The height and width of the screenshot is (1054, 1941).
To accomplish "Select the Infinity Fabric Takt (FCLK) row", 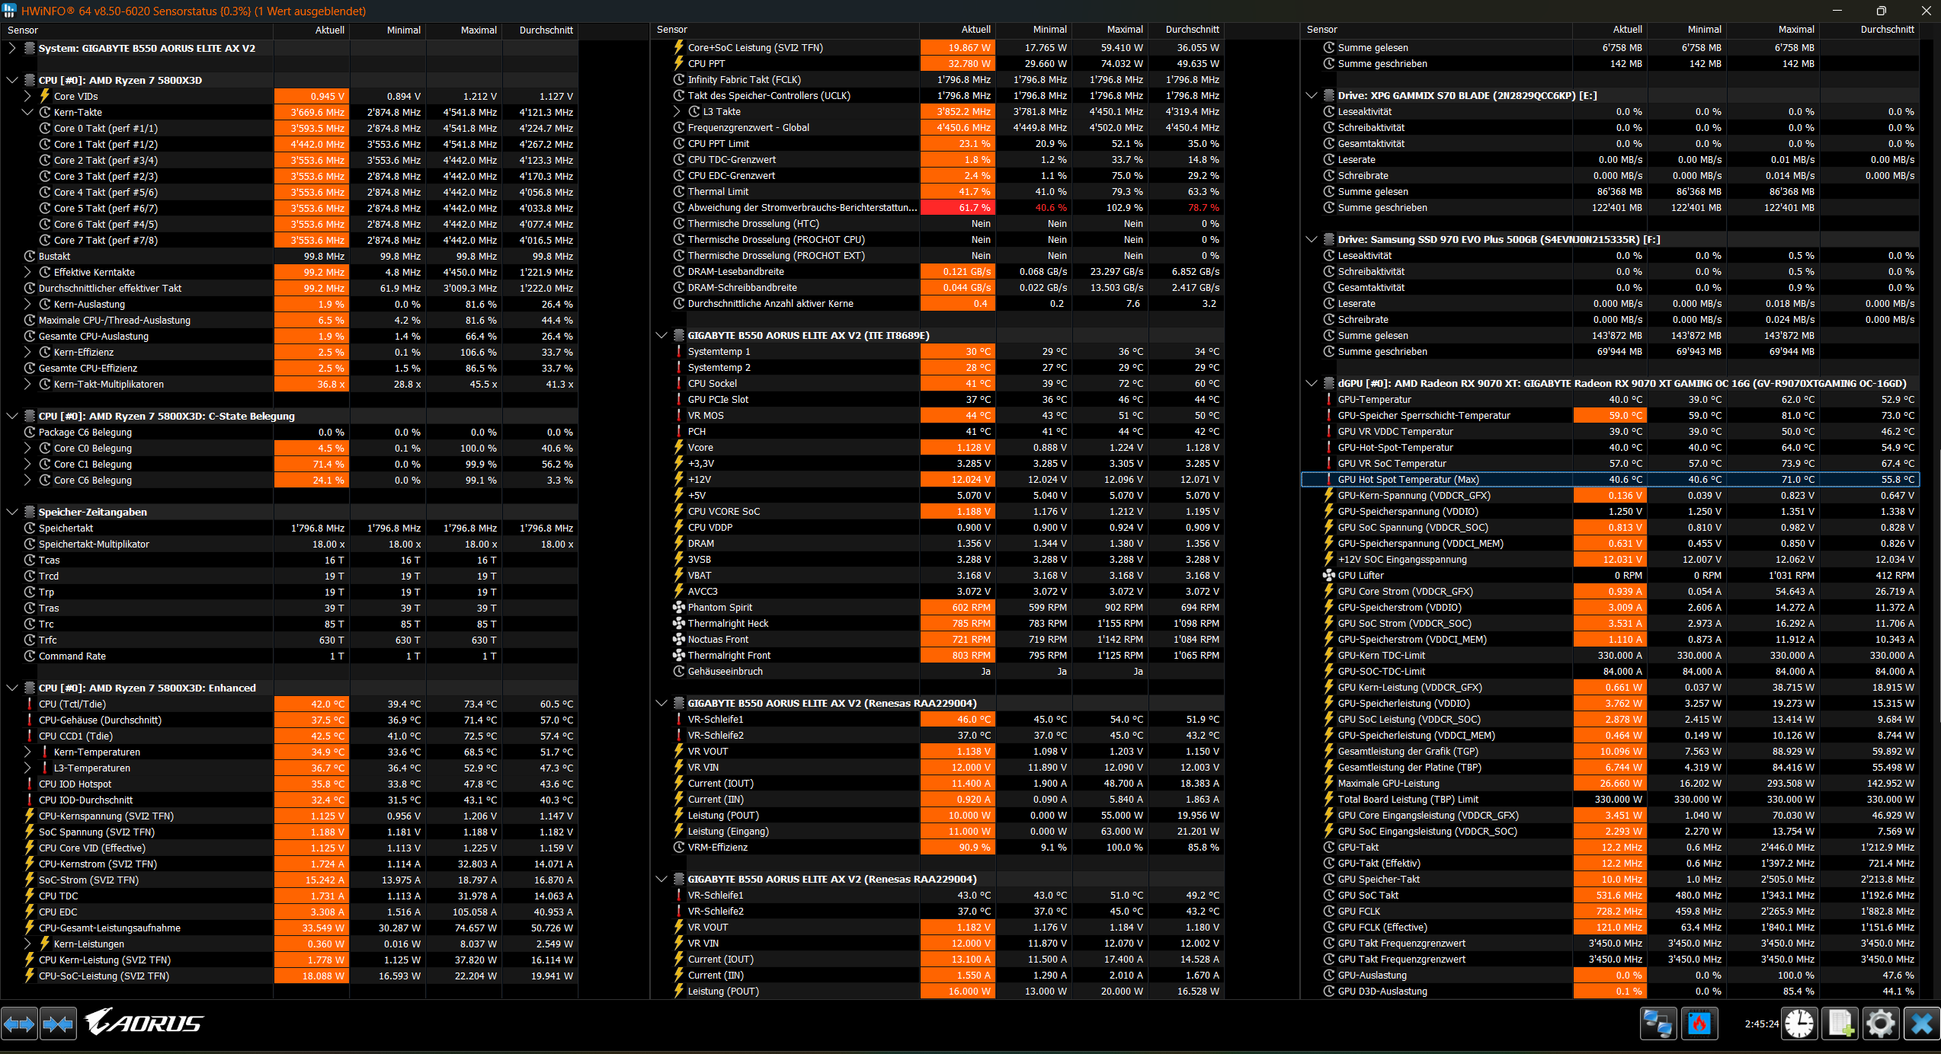I will pos(938,79).
